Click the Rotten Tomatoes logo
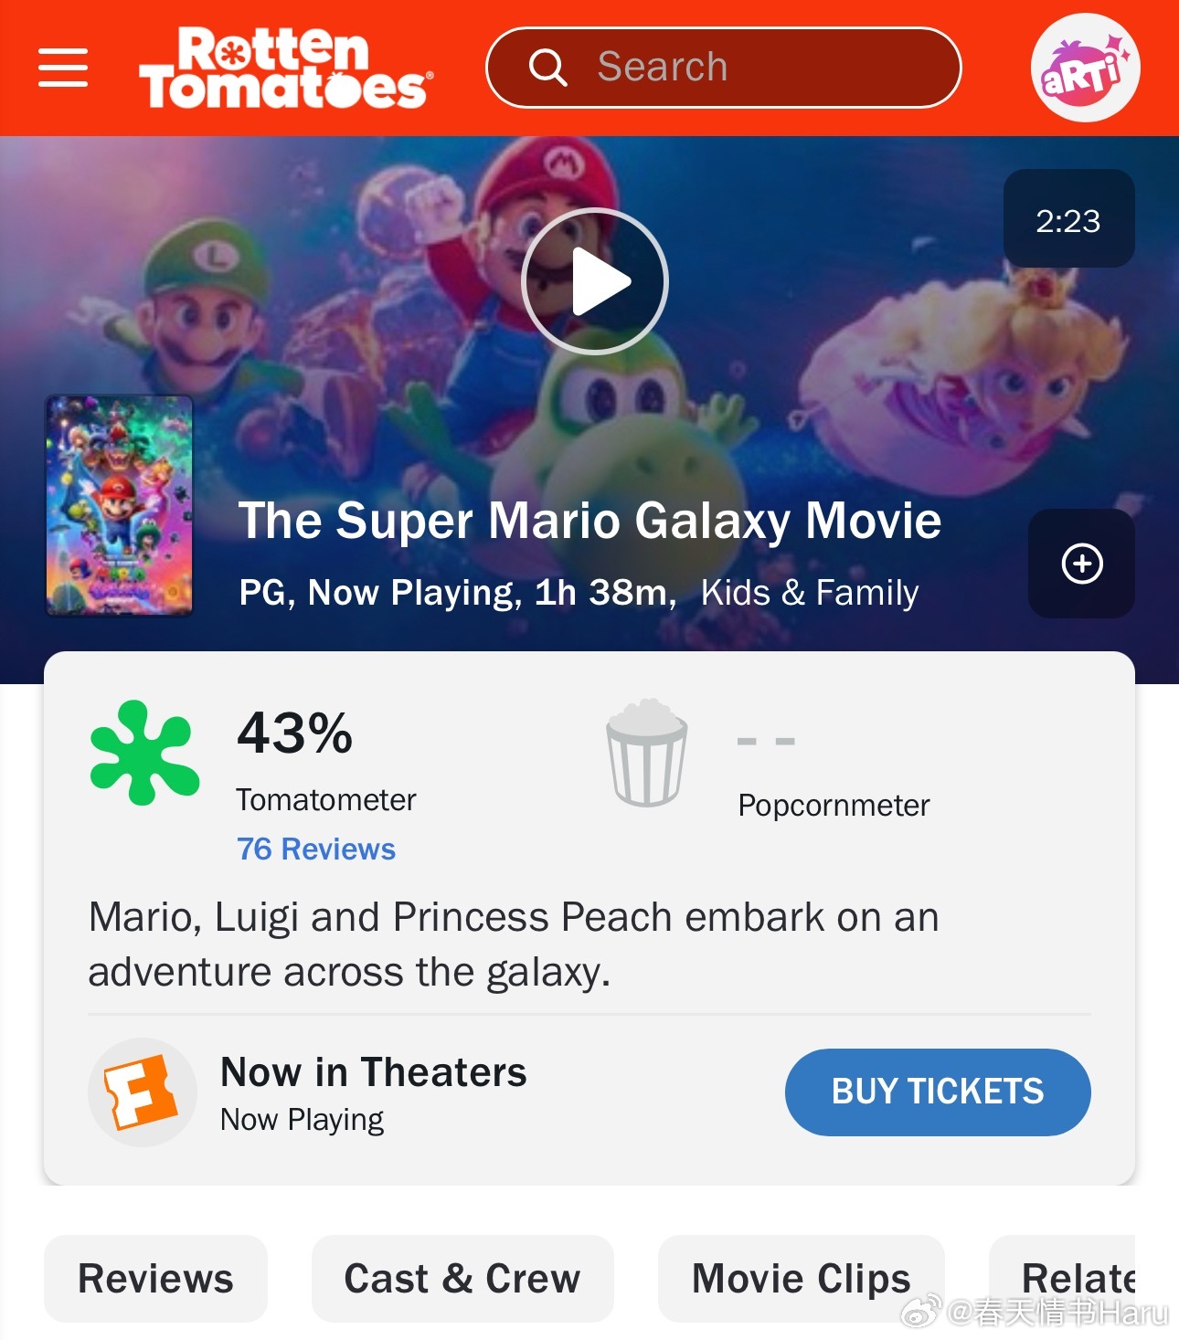 pos(285,69)
